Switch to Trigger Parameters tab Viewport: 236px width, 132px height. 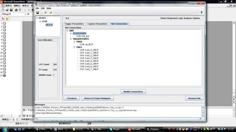[x=74, y=24]
